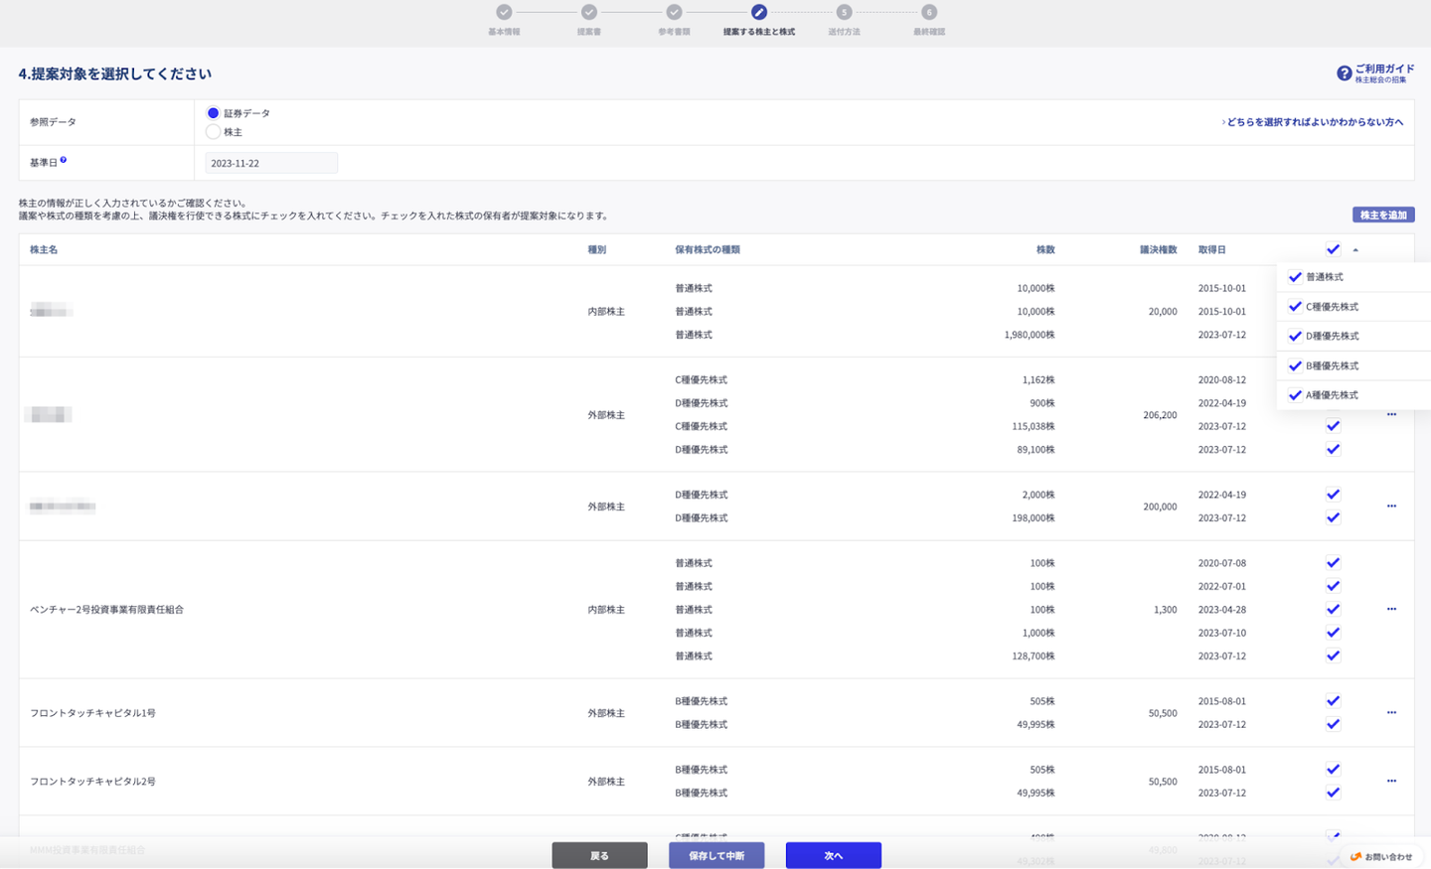Select the フロントタッチキャピタル1号 shareholder name
The height and width of the screenshot is (869, 1431).
point(92,713)
